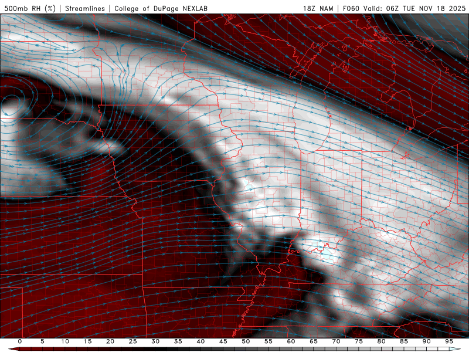
Task: Click the colorbar label "50"
Action: [246, 341]
